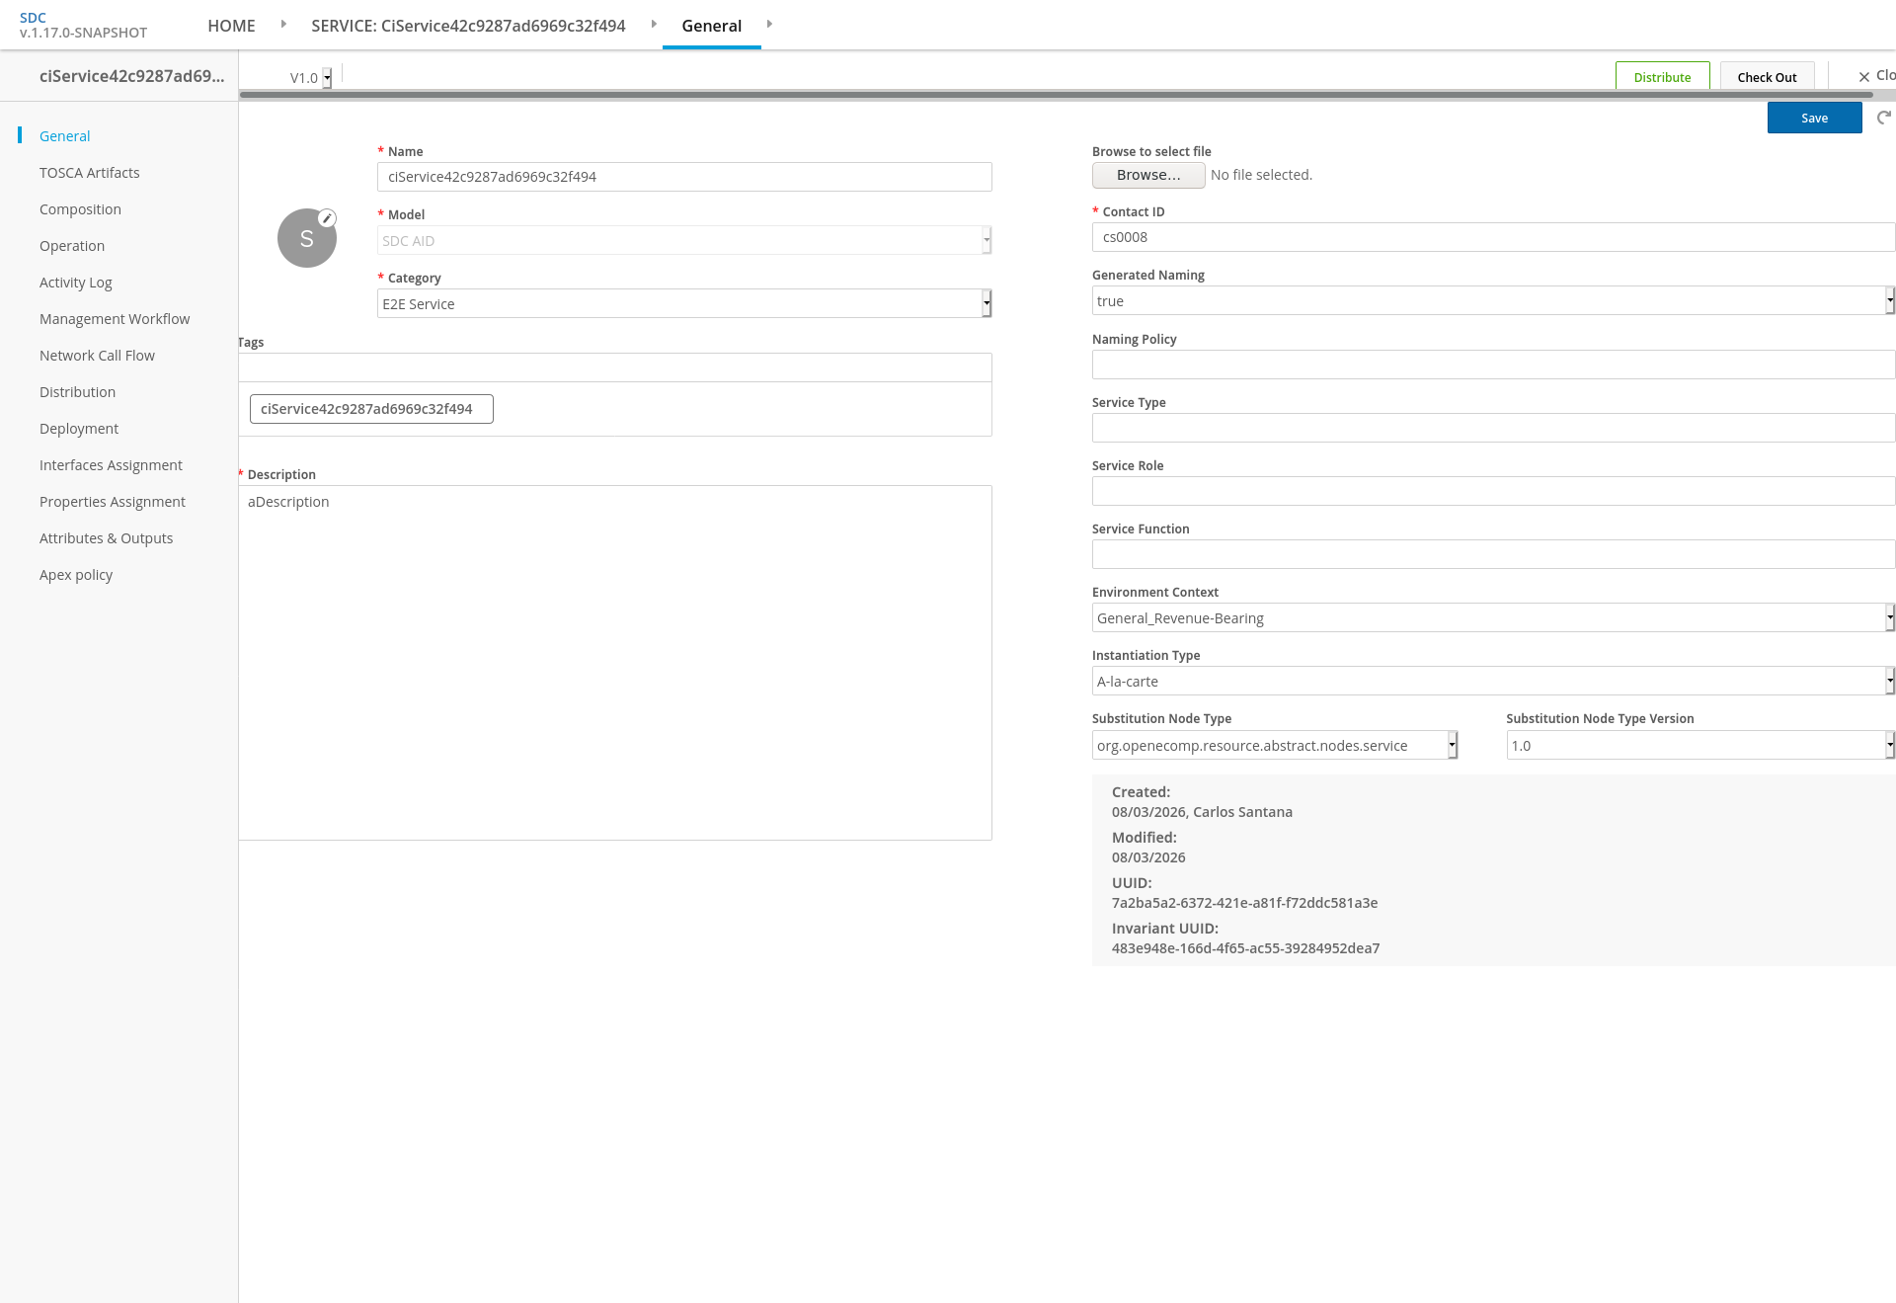Viewport: 1896px width, 1303px height.
Task: Click the Distribute button
Action: pyautogui.click(x=1662, y=77)
